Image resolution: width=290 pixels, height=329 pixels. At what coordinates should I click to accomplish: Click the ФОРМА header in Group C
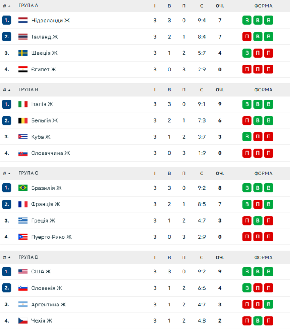[263, 173]
